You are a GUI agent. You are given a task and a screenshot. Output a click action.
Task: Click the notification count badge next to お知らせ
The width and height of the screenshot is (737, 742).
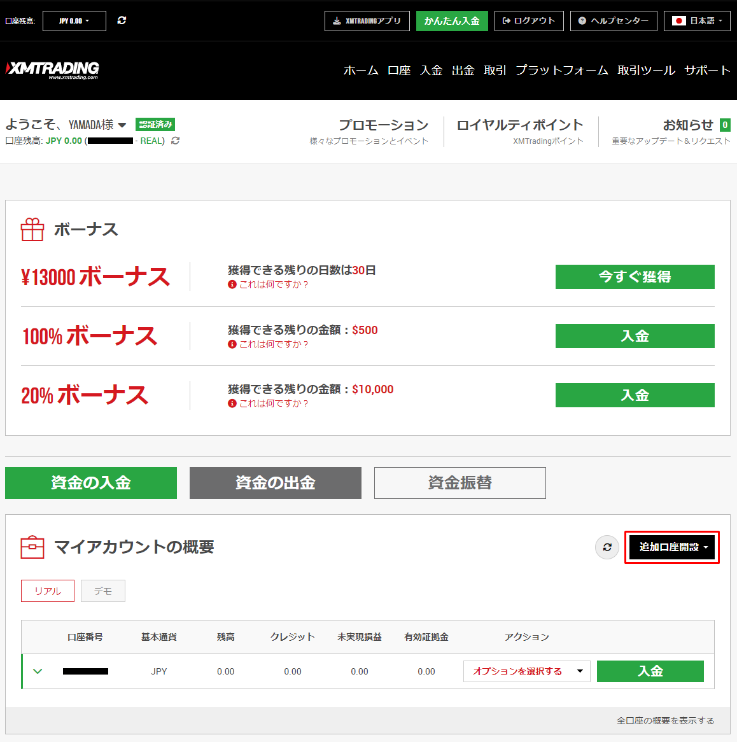click(x=725, y=125)
